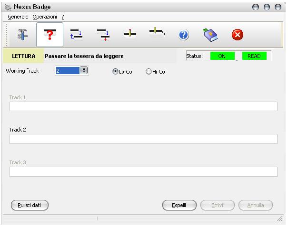This screenshot has height=227, width=288.
Task: Click the green ON status indicator
Action: click(x=222, y=56)
